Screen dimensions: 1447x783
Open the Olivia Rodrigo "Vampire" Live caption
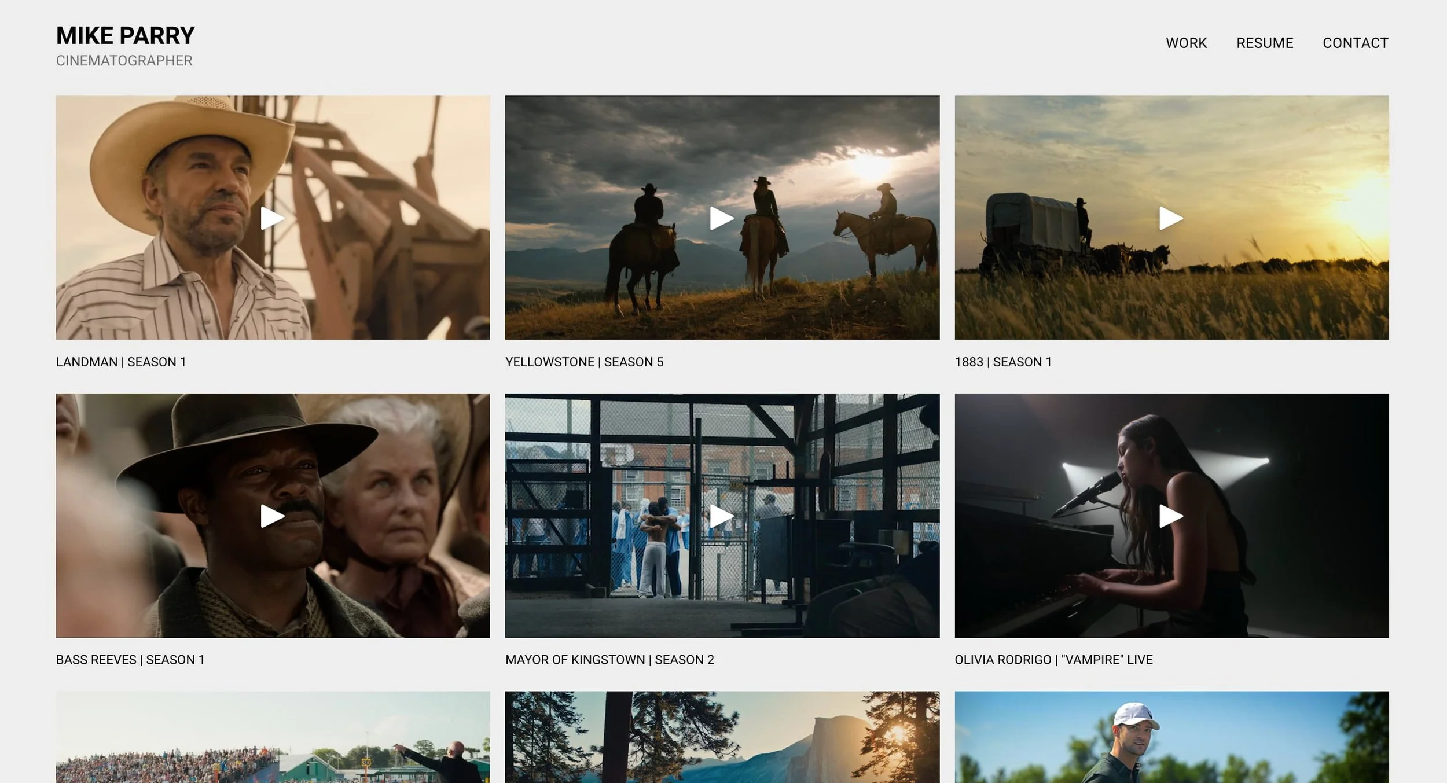pos(1053,660)
